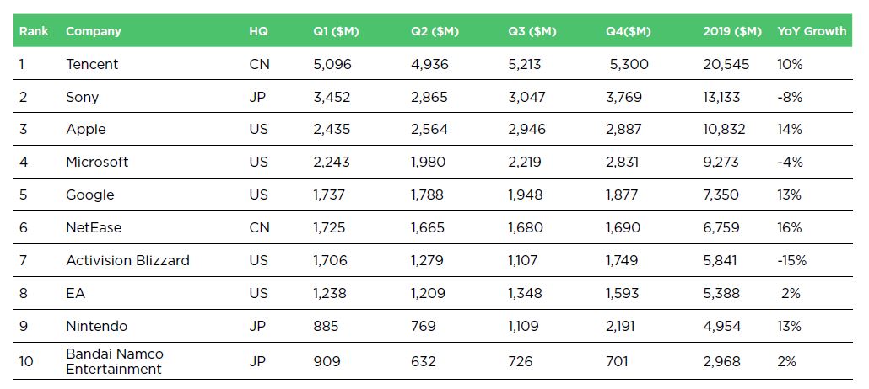Viewport: 869px width, 389px height.
Task: Click the Q2 ($M) column header
Action: click(435, 31)
